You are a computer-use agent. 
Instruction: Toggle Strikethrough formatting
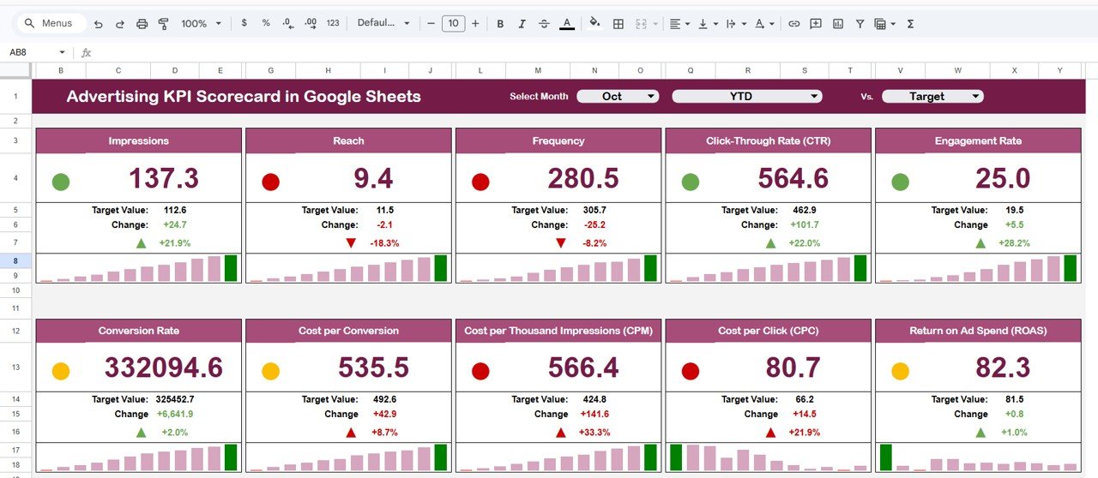pos(544,24)
